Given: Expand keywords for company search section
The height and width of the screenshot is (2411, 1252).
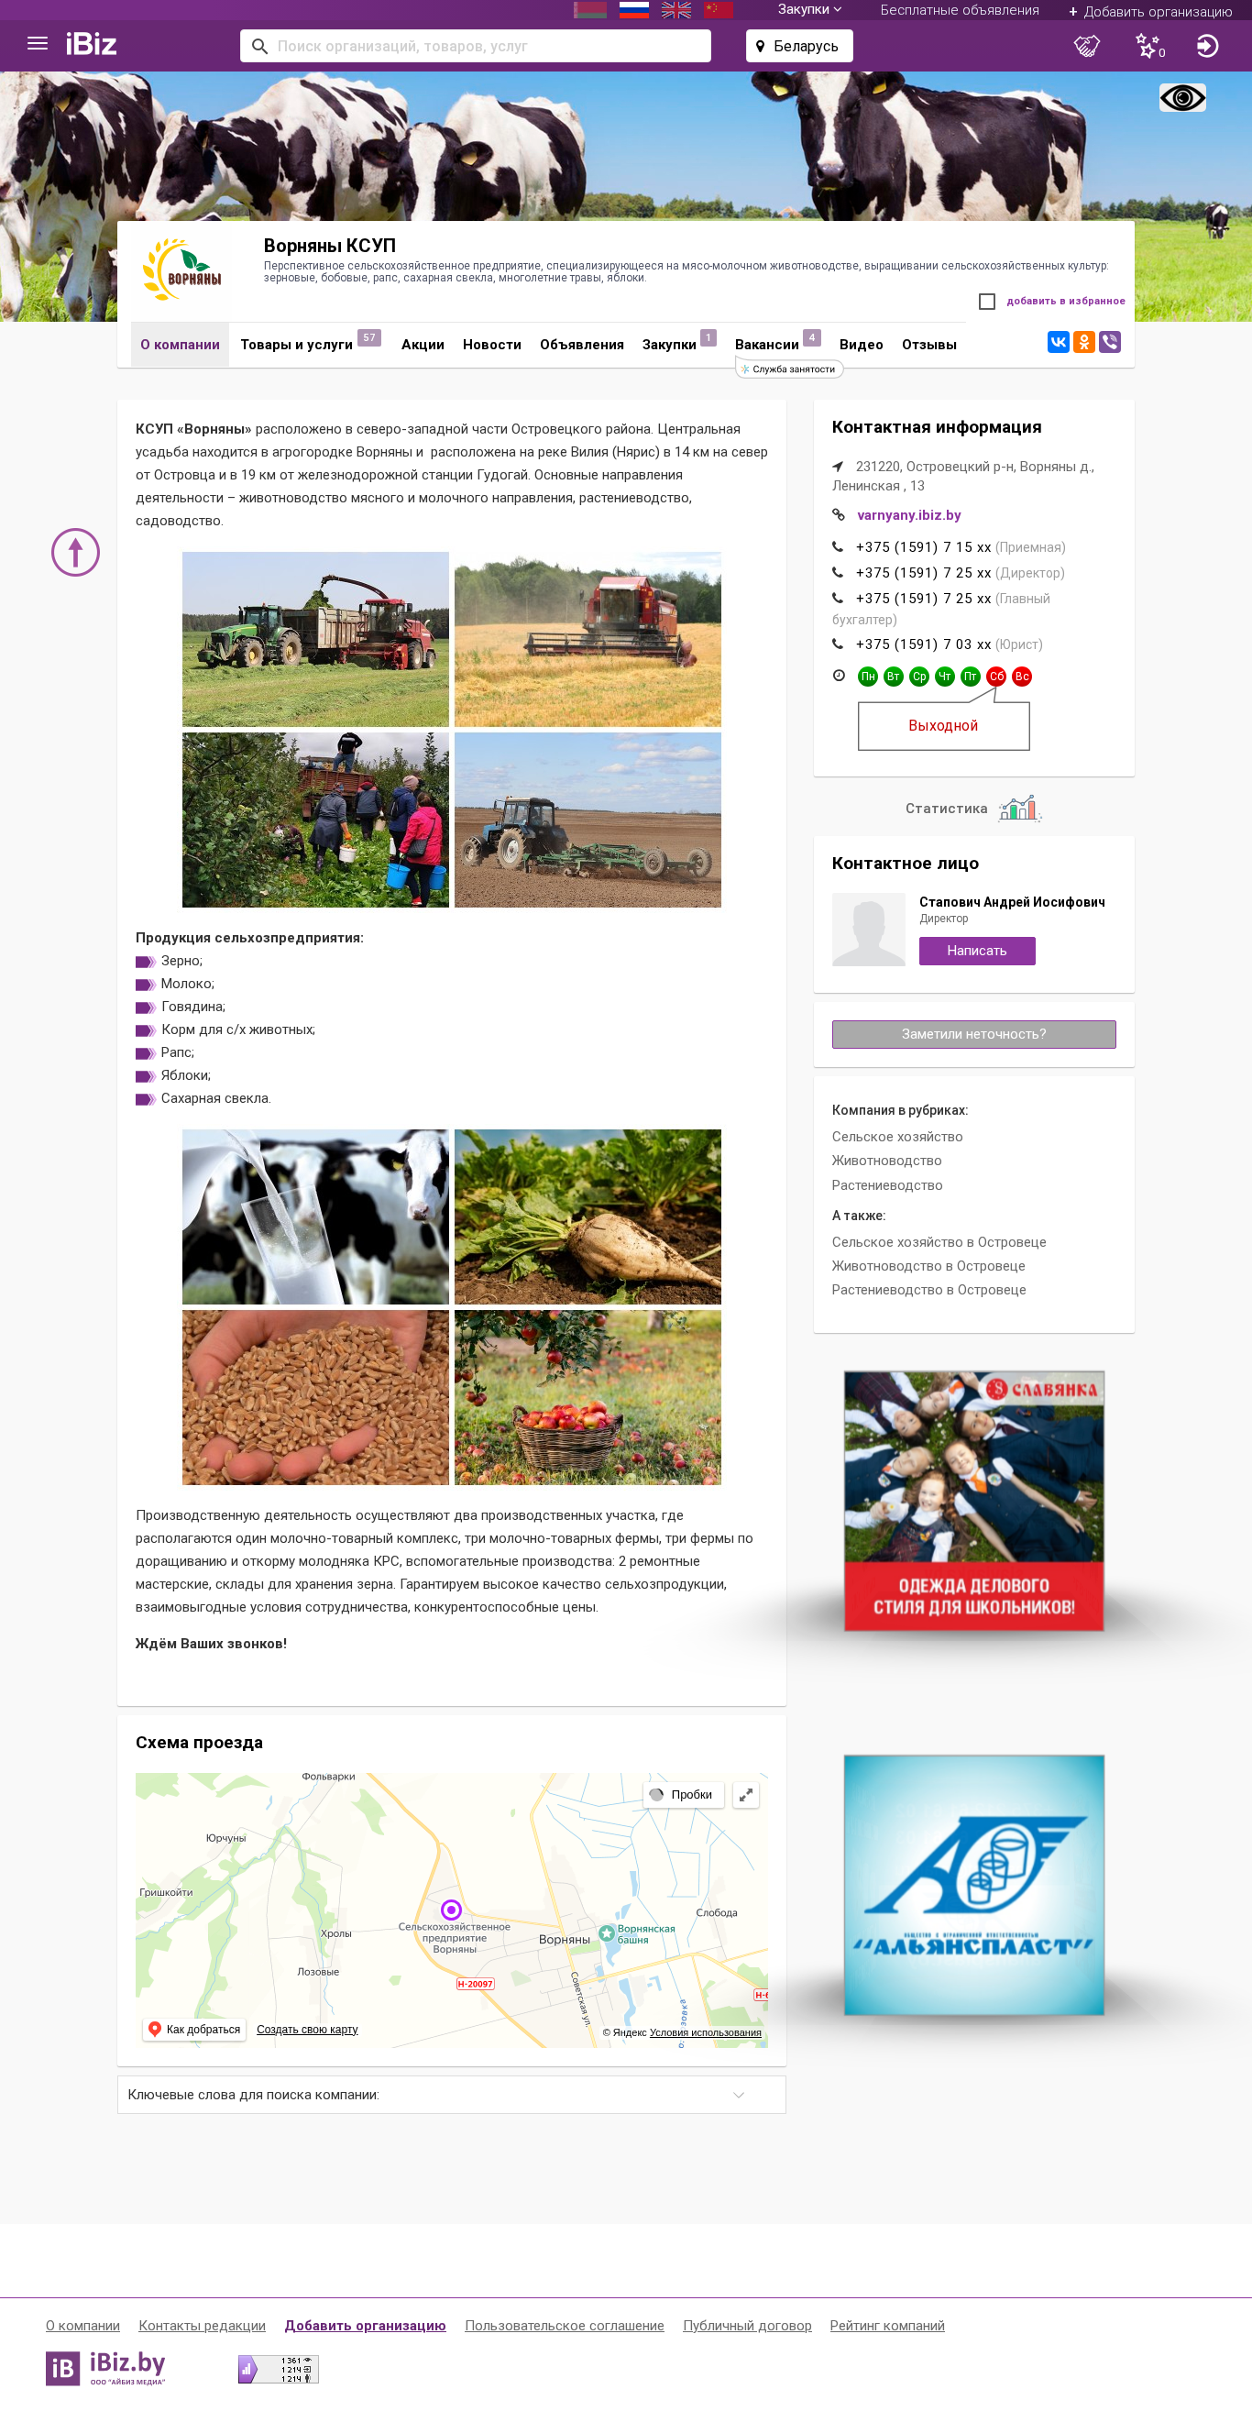Looking at the screenshot, I should (451, 2095).
